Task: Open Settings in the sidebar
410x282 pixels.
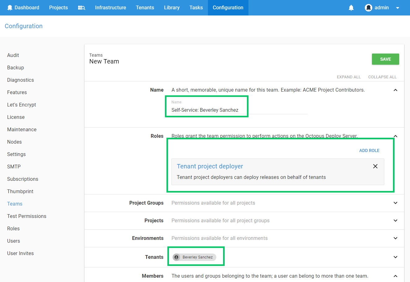Action: point(16,154)
